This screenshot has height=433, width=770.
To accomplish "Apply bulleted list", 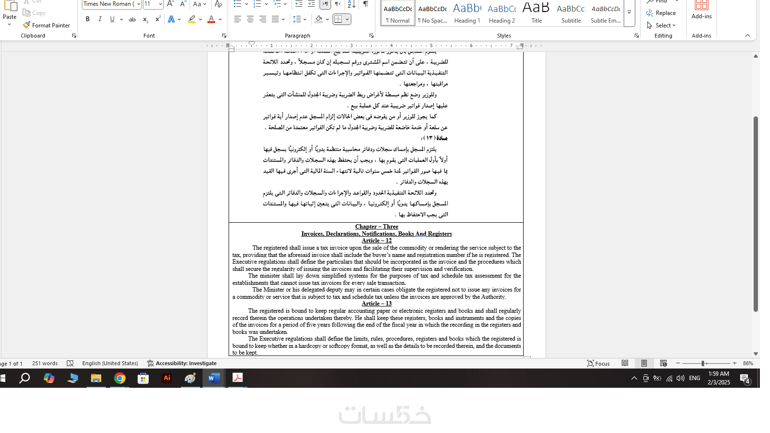I will click(x=237, y=4).
